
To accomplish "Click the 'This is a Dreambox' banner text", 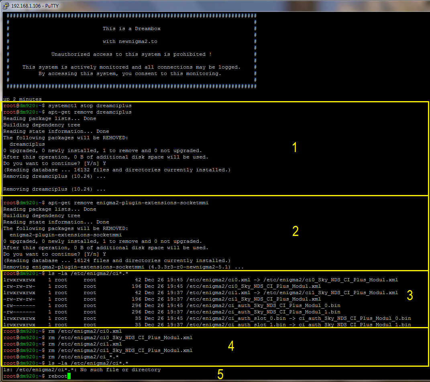I will coord(131,28).
